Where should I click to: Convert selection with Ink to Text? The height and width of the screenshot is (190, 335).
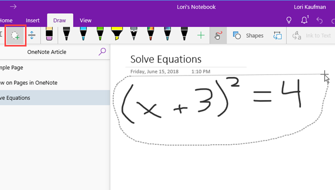311,35
